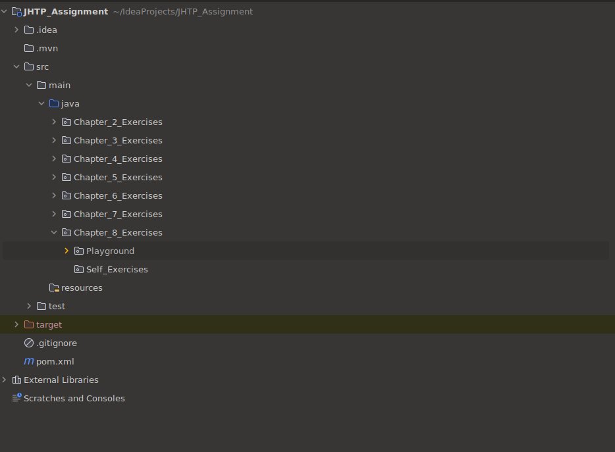Select the Self_Exercises package label
Image resolution: width=615 pixels, height=452 pixels.
(x=117, y=269)
